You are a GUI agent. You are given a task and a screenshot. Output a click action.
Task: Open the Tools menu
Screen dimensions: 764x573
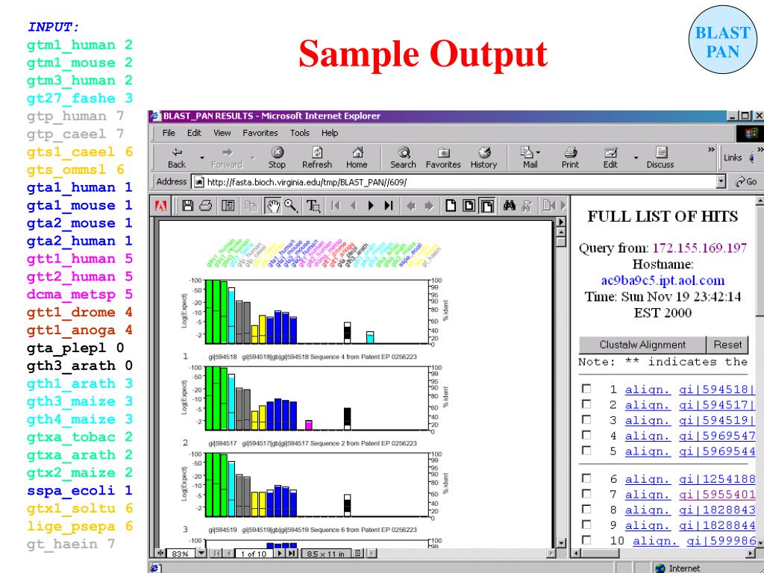point(300,133)
